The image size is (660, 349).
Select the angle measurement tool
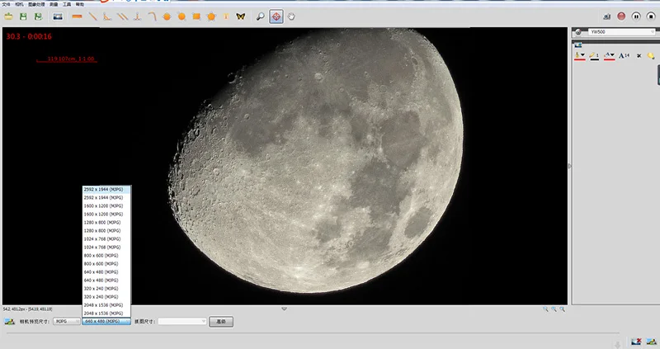click(106, 16)
